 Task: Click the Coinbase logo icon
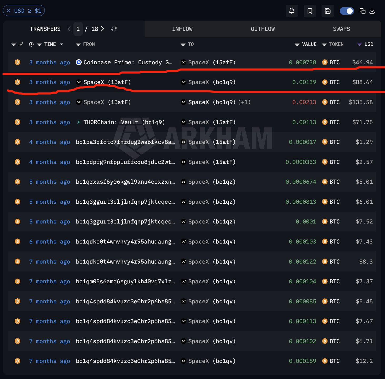pos(78,62)
